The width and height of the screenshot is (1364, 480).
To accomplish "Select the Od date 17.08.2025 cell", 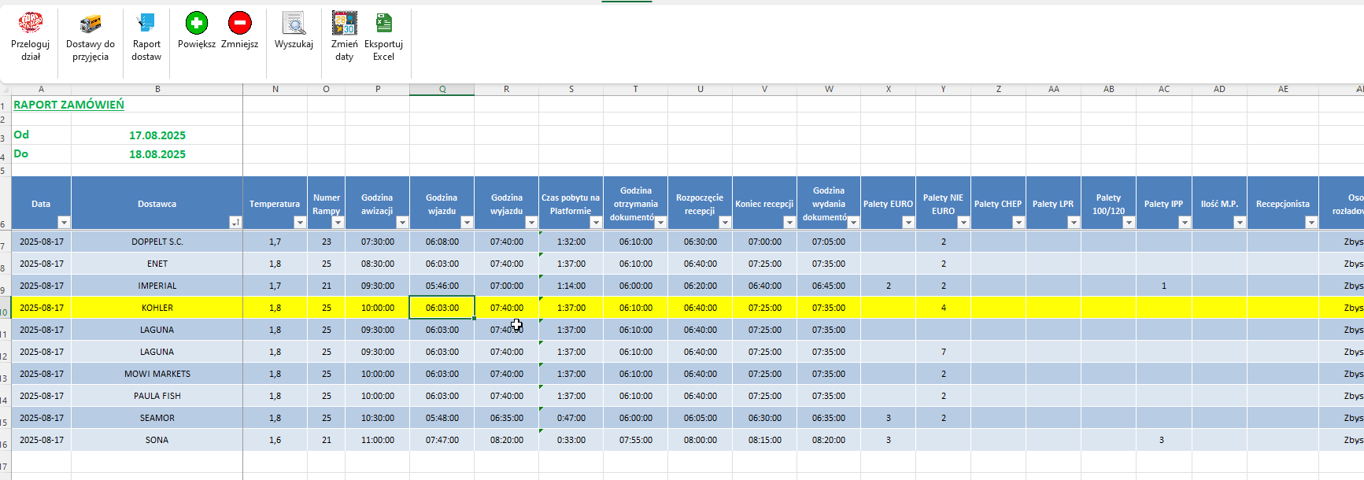I will click(x=157, y=135).
